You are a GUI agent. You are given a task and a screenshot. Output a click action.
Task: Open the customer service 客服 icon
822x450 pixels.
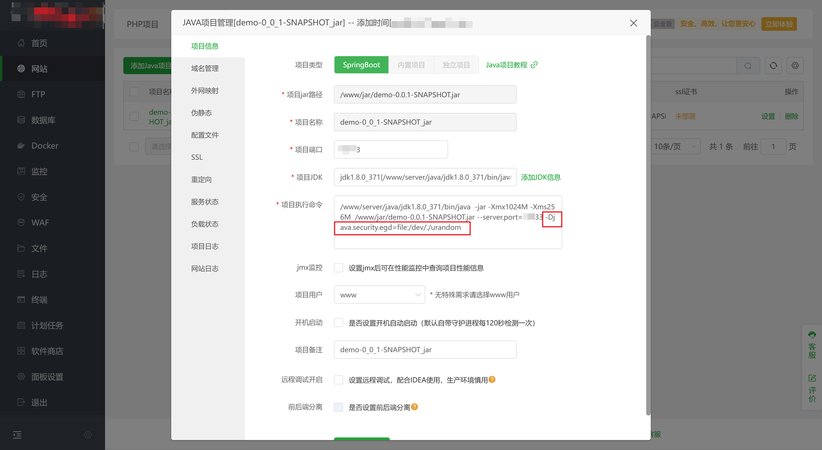[x=812, y=335]
